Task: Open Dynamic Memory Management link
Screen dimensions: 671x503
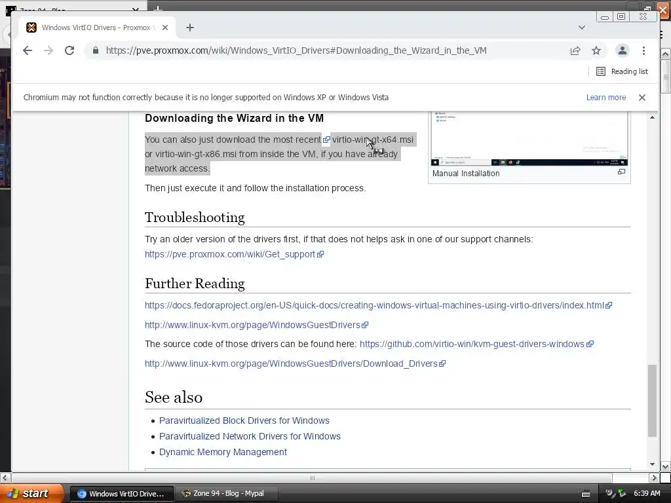Action: pos(223,452)
